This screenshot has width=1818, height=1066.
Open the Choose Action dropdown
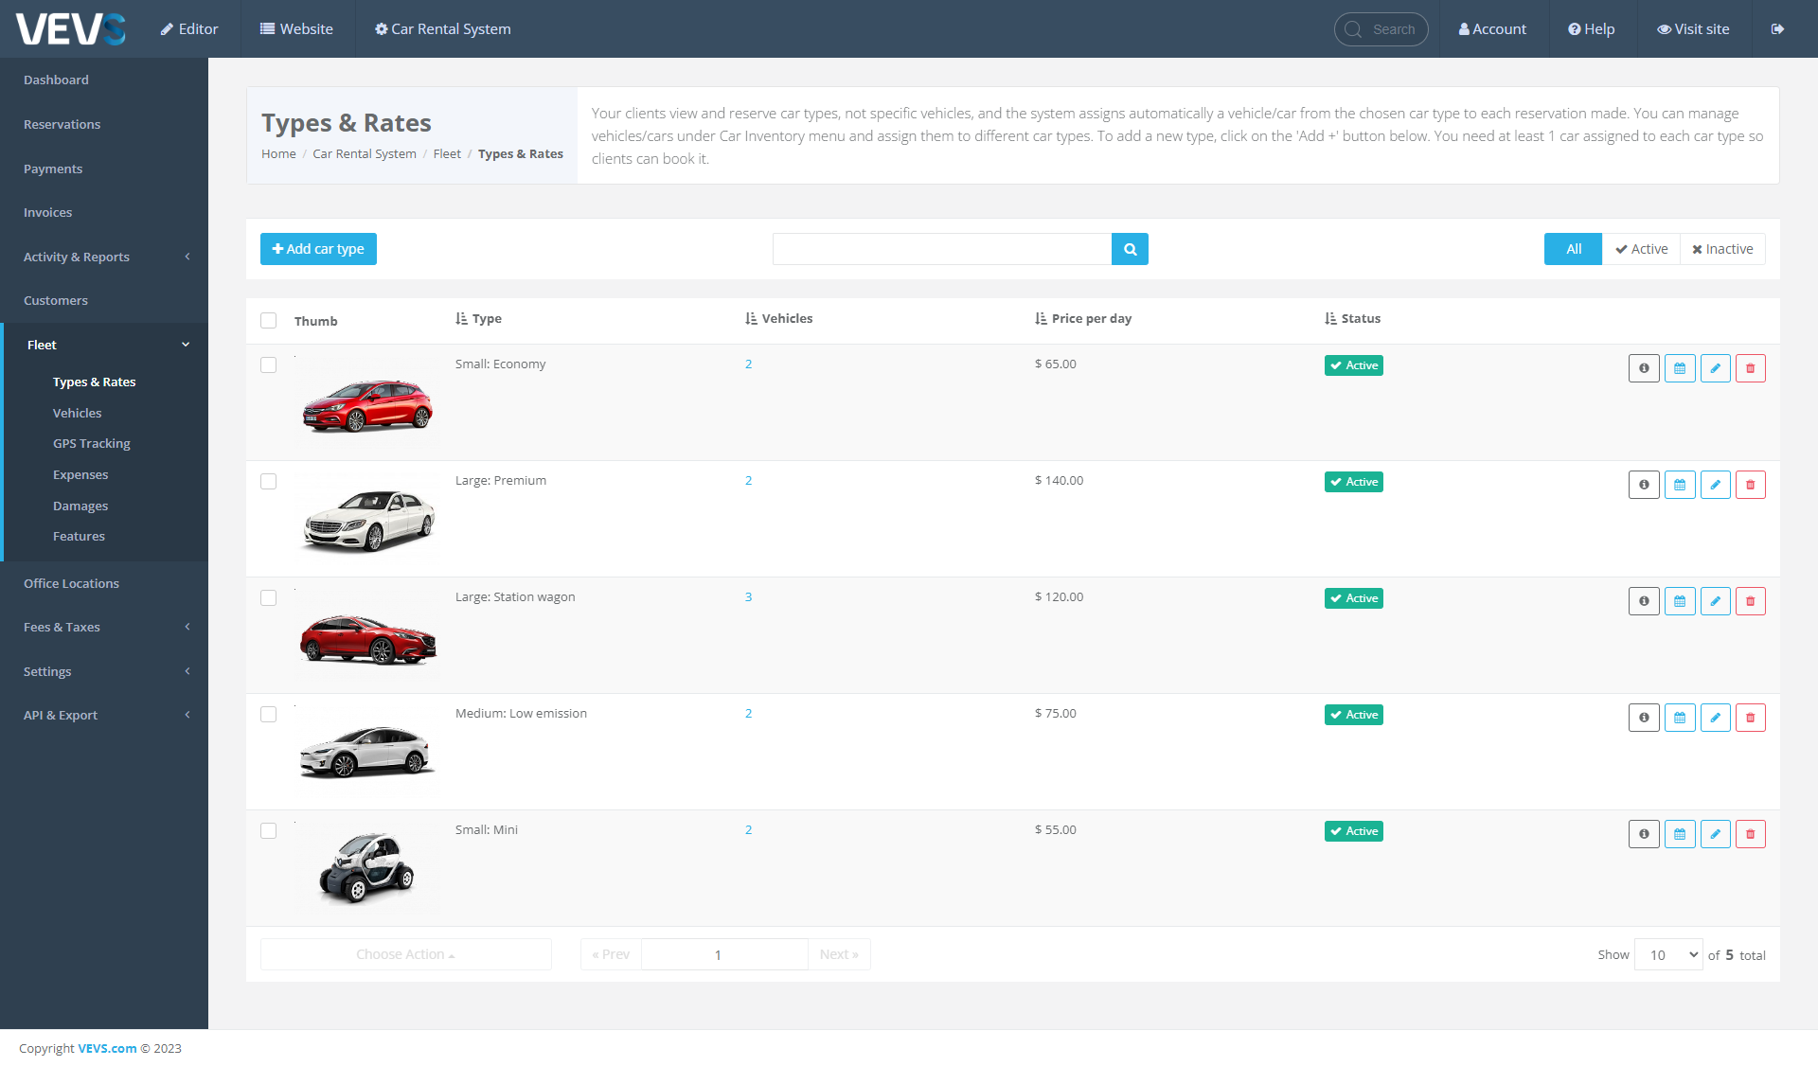coord(405,954)
